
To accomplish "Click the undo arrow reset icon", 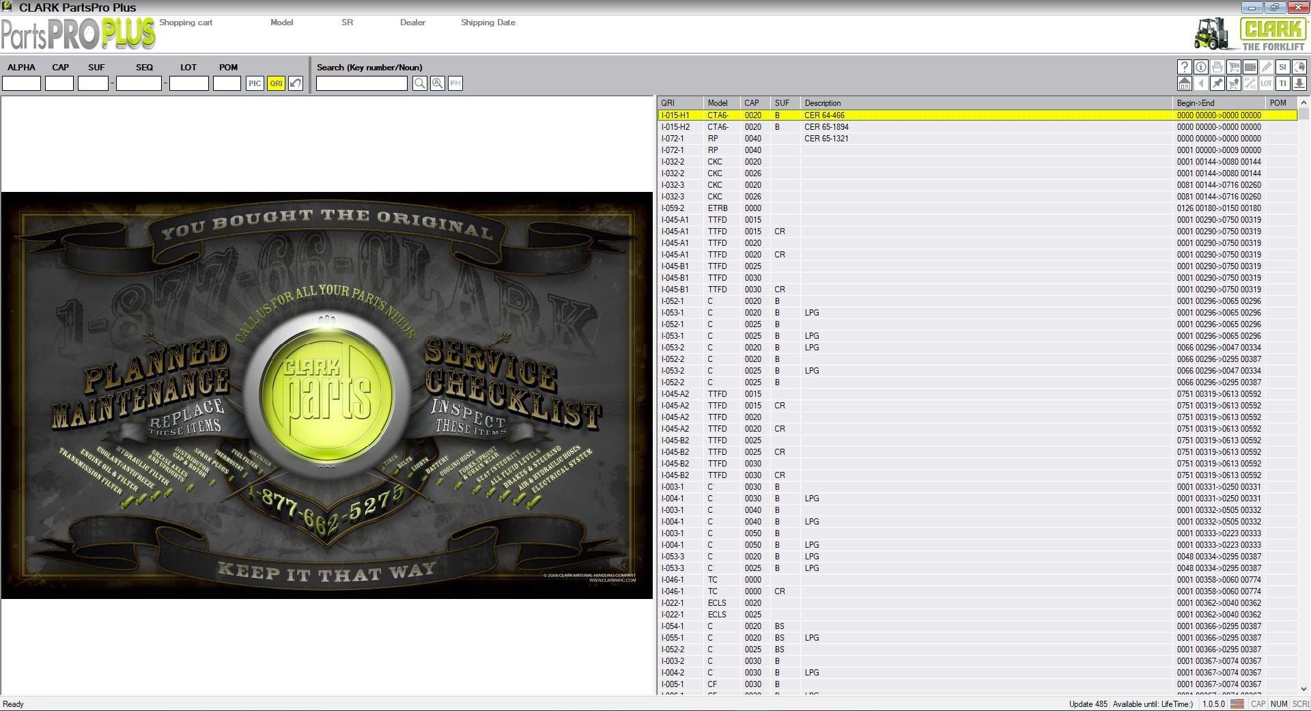I will pyautogui.click(x=295, y=83).
